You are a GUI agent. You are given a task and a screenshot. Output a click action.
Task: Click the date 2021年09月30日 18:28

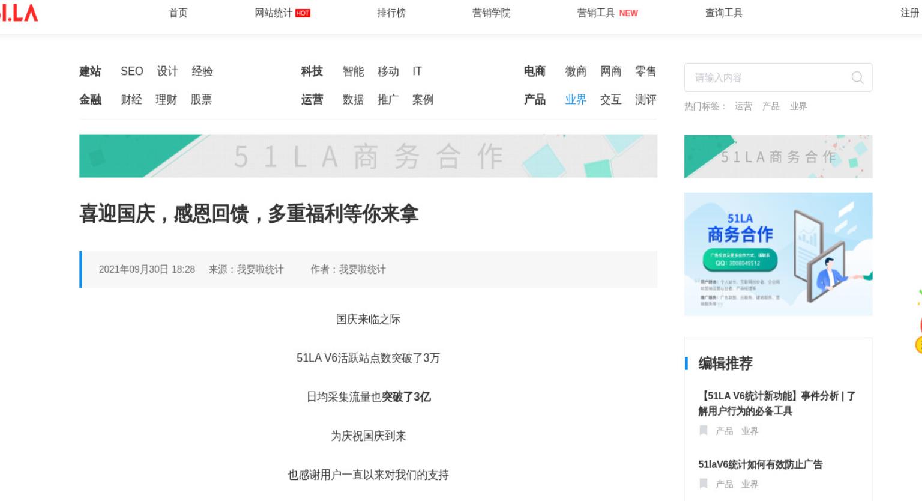pyautogui.click(x=147, y=269)
